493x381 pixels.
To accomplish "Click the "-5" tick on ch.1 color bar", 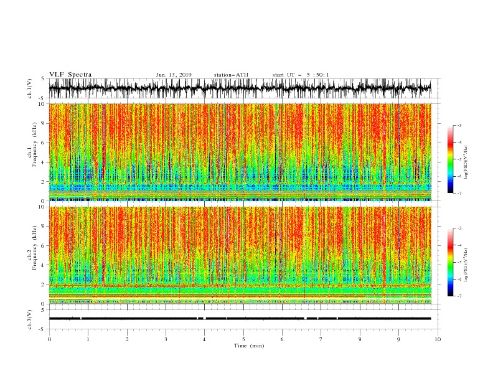I will [x=459, y=159].
